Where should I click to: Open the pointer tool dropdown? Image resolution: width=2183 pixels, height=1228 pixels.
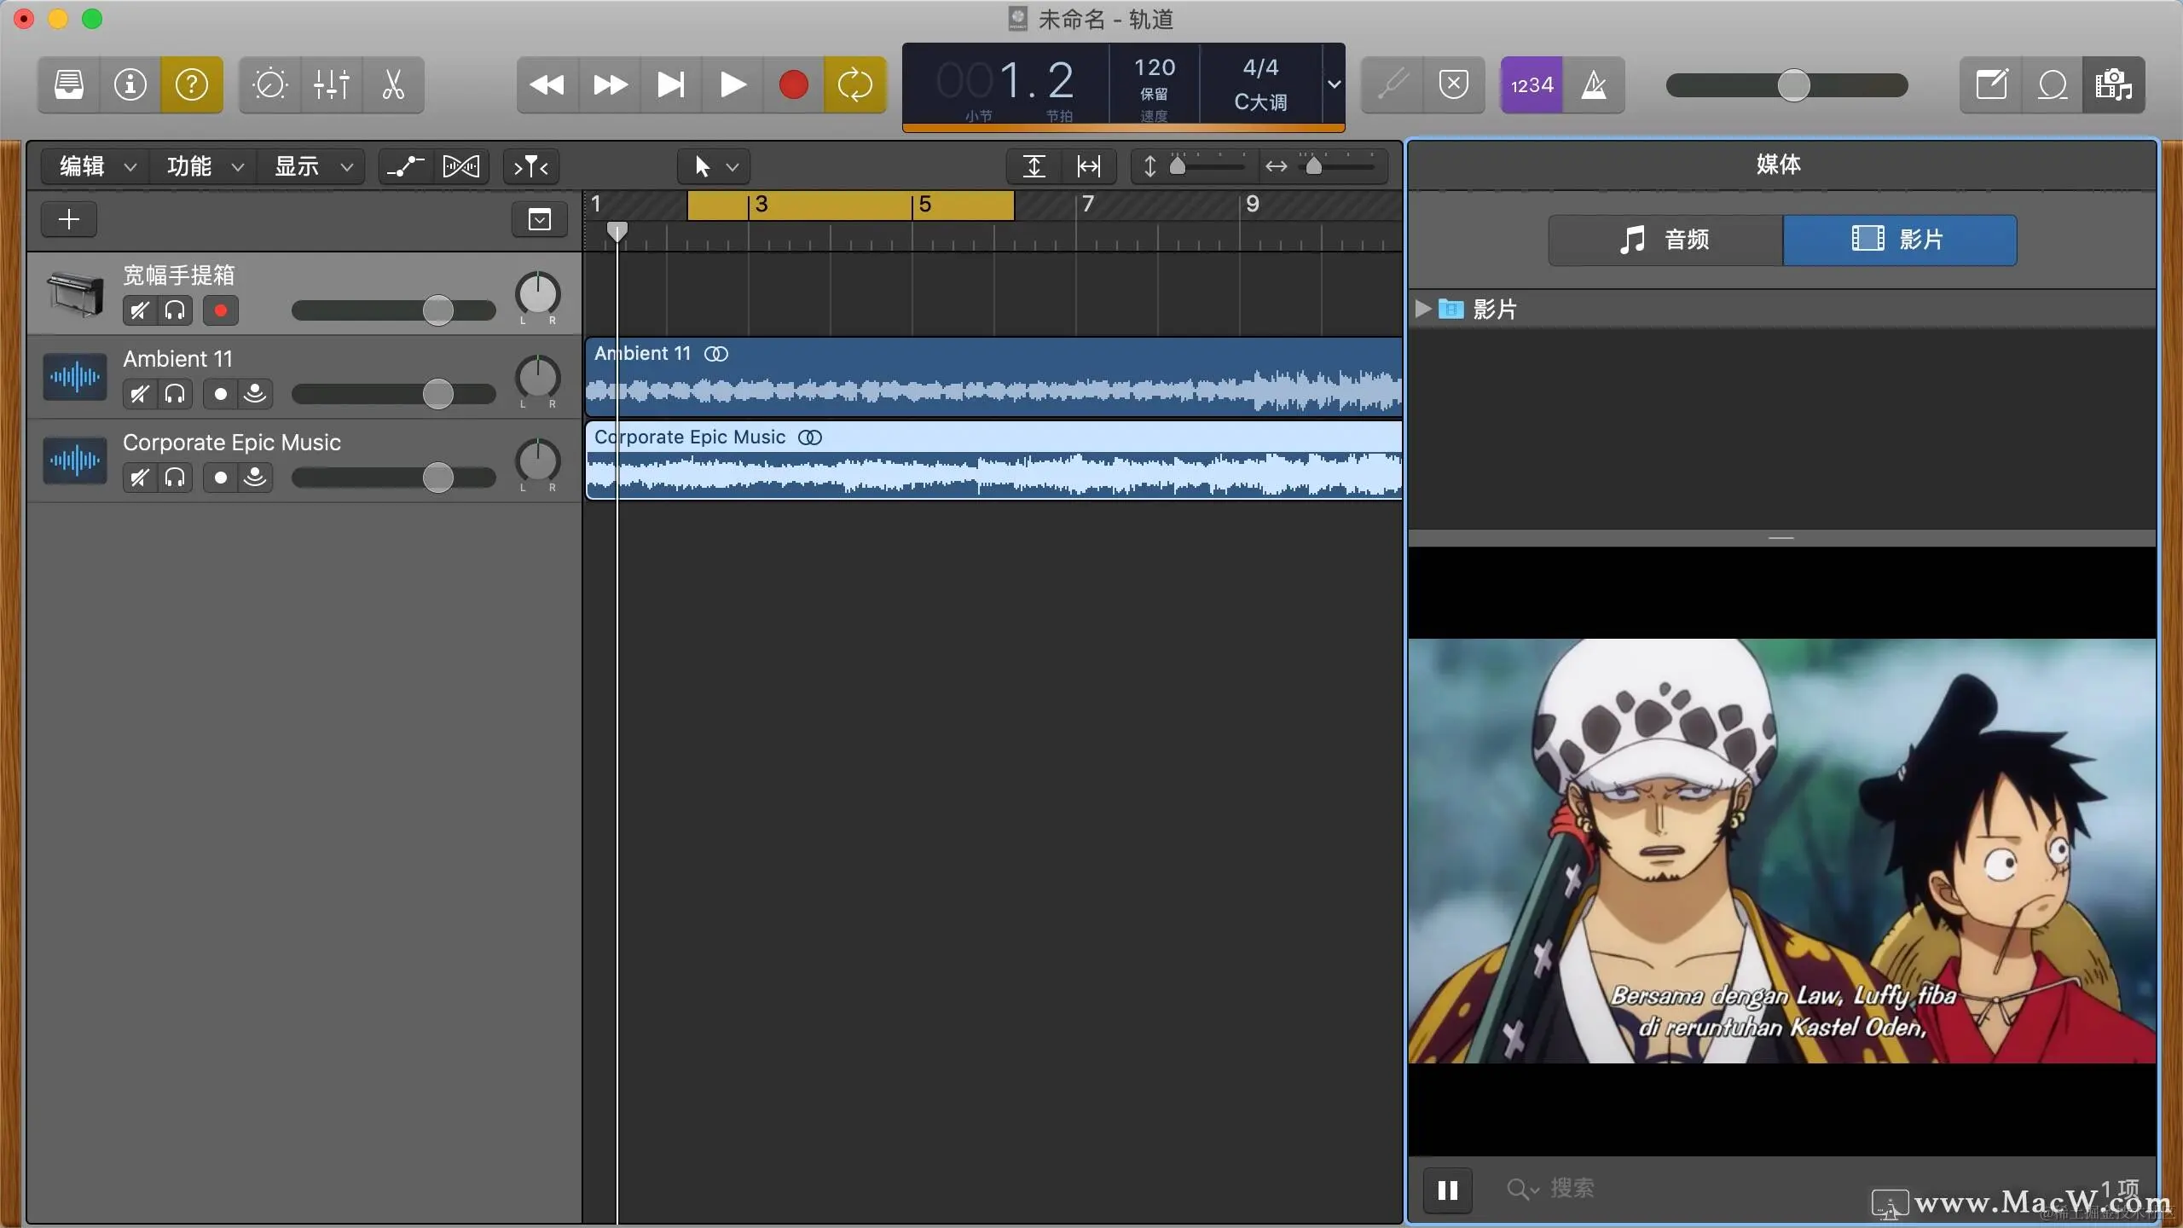(x=715, y=166)
